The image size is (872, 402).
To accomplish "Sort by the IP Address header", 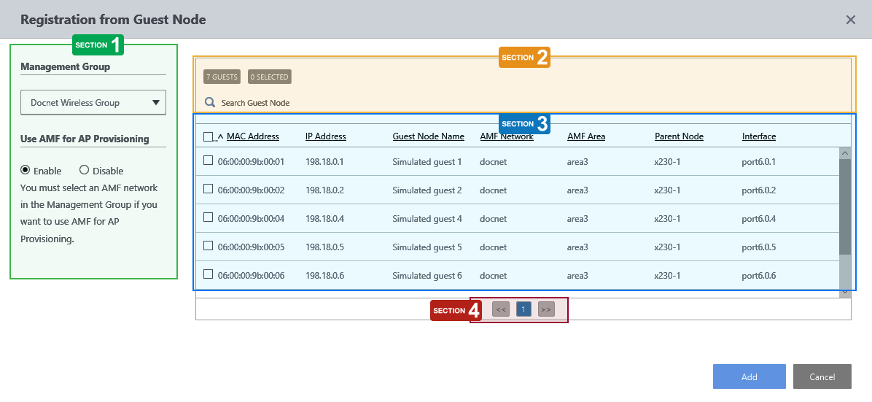I will 325,136.
